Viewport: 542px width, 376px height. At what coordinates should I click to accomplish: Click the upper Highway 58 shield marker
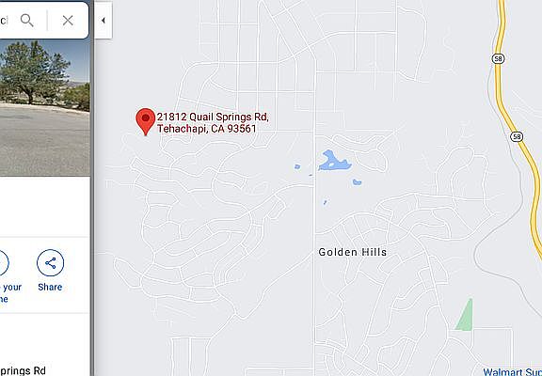point(498,58)
